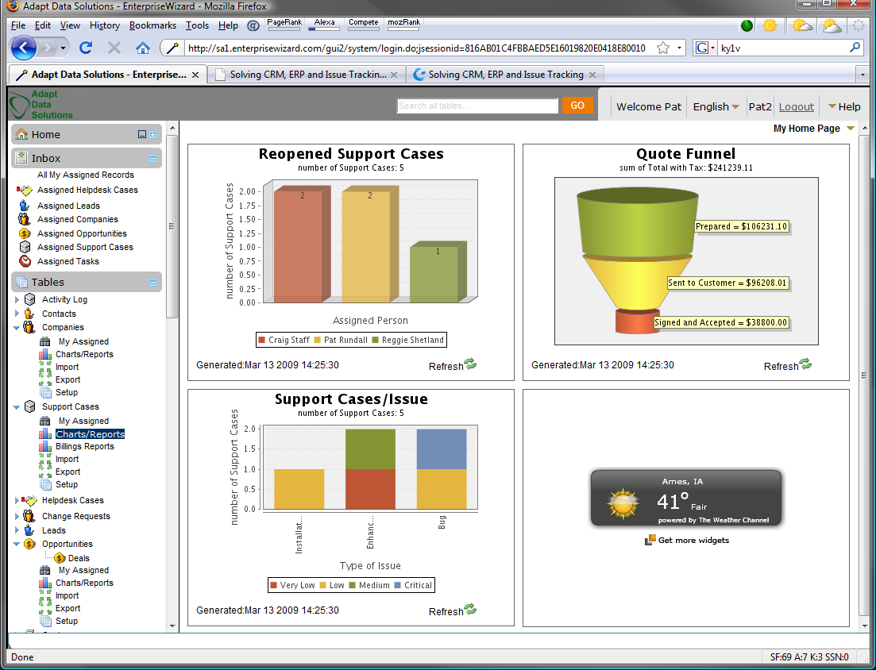Collapse the Support Cases tree node
The width and height of the screenshot is (876, 670).
(17, 406)
